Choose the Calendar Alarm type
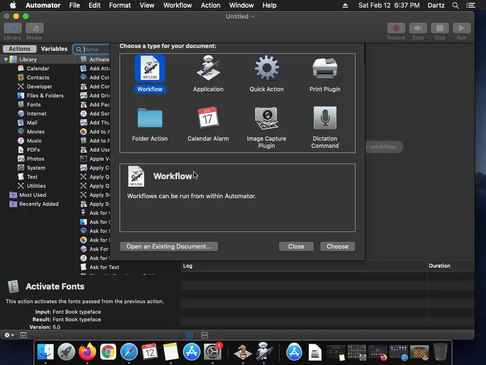The height and width of the screenshot is (365, 486). tap(208, 124)
